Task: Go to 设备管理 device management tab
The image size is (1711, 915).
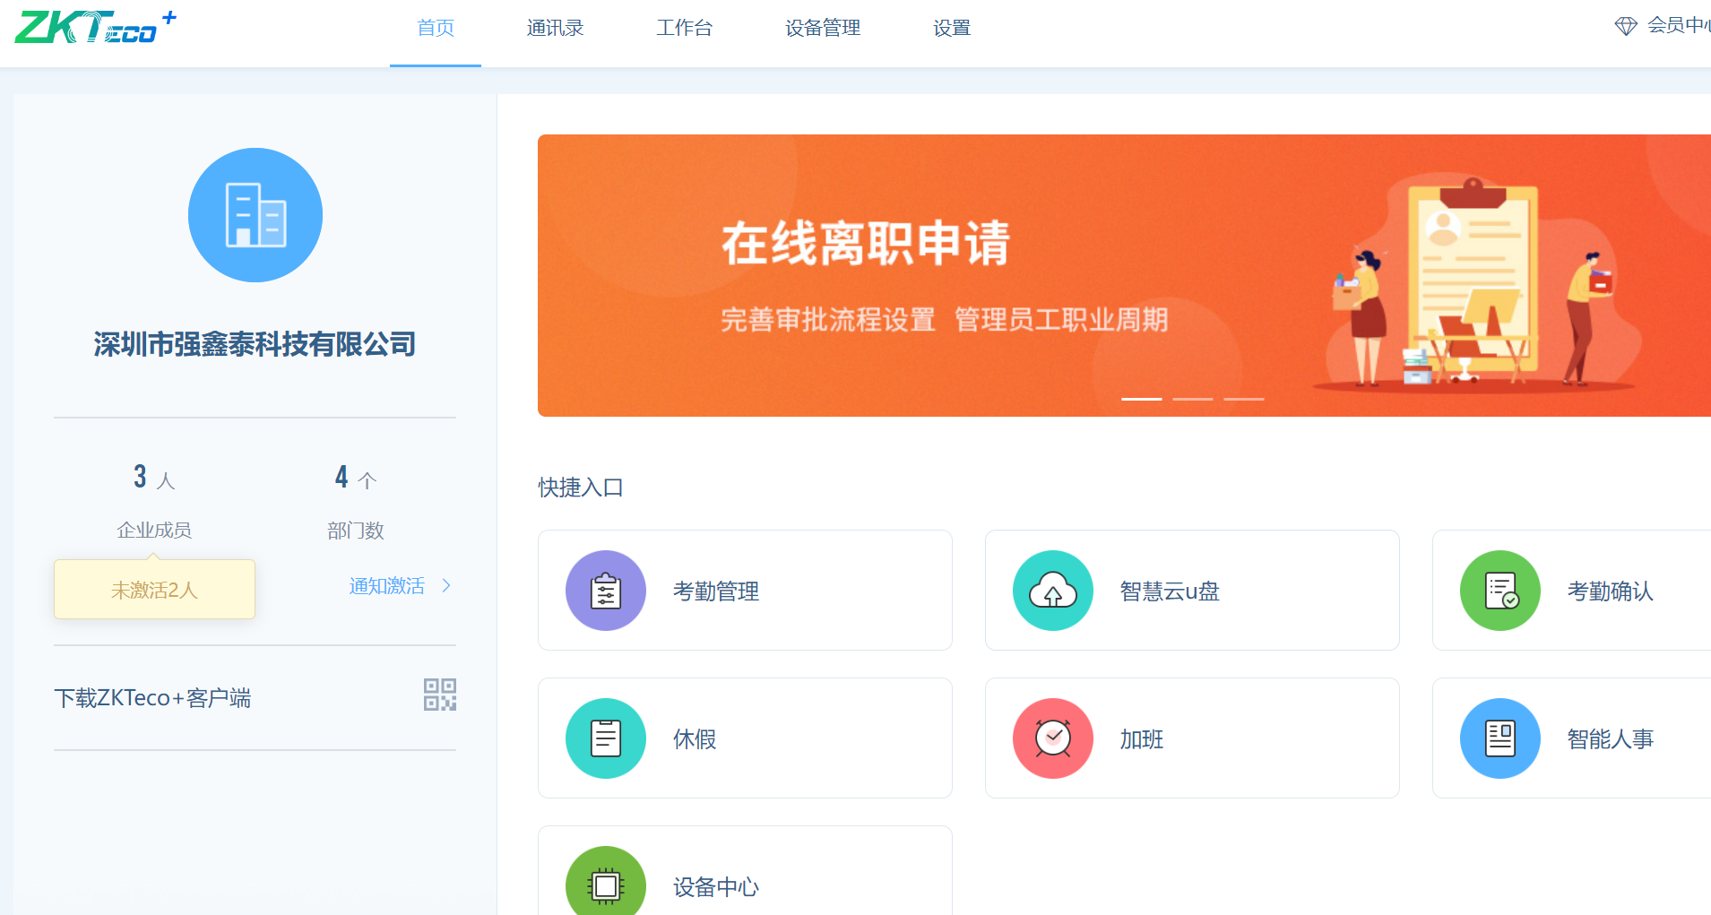Action: coord(822,28)
